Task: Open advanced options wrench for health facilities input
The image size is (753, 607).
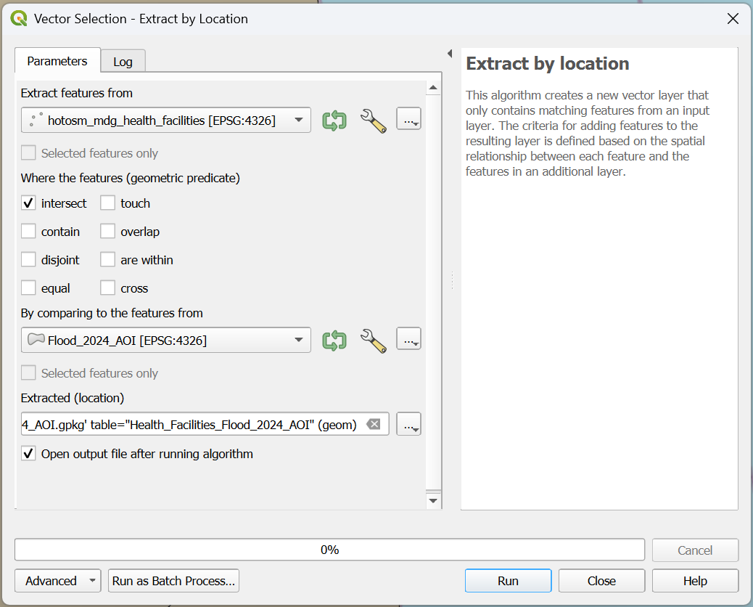Action: tap(374, 121)
